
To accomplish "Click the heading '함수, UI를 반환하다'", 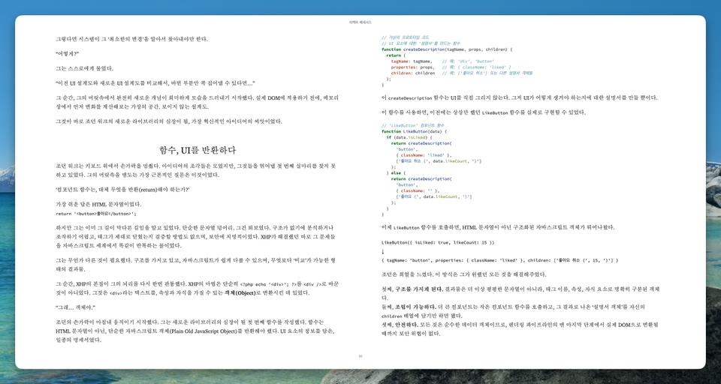I will [198, 150].
